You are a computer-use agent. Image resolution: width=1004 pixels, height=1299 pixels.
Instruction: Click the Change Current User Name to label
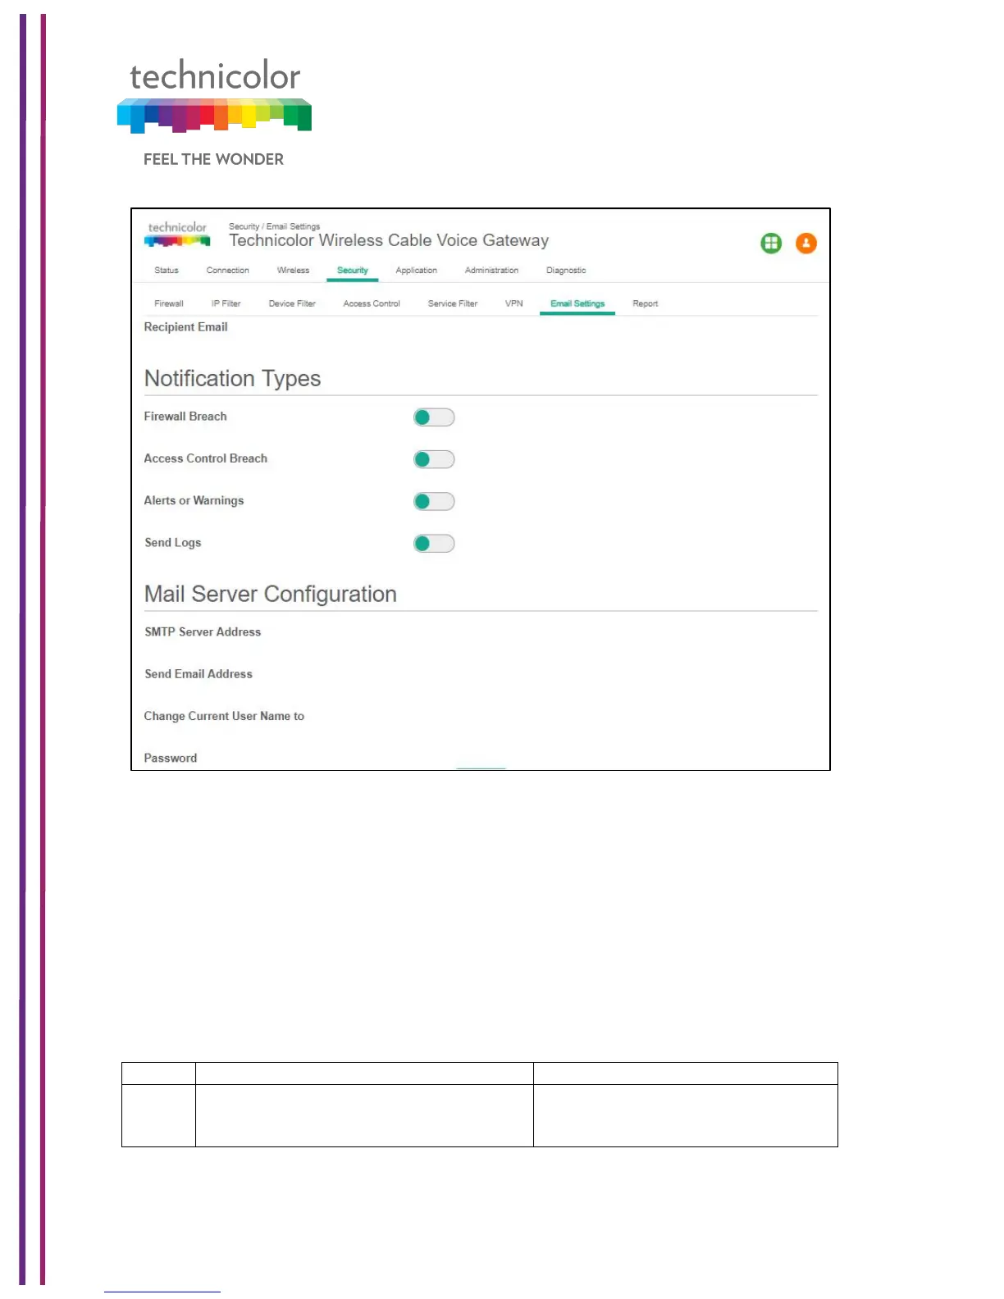click(x=224, y=716)
